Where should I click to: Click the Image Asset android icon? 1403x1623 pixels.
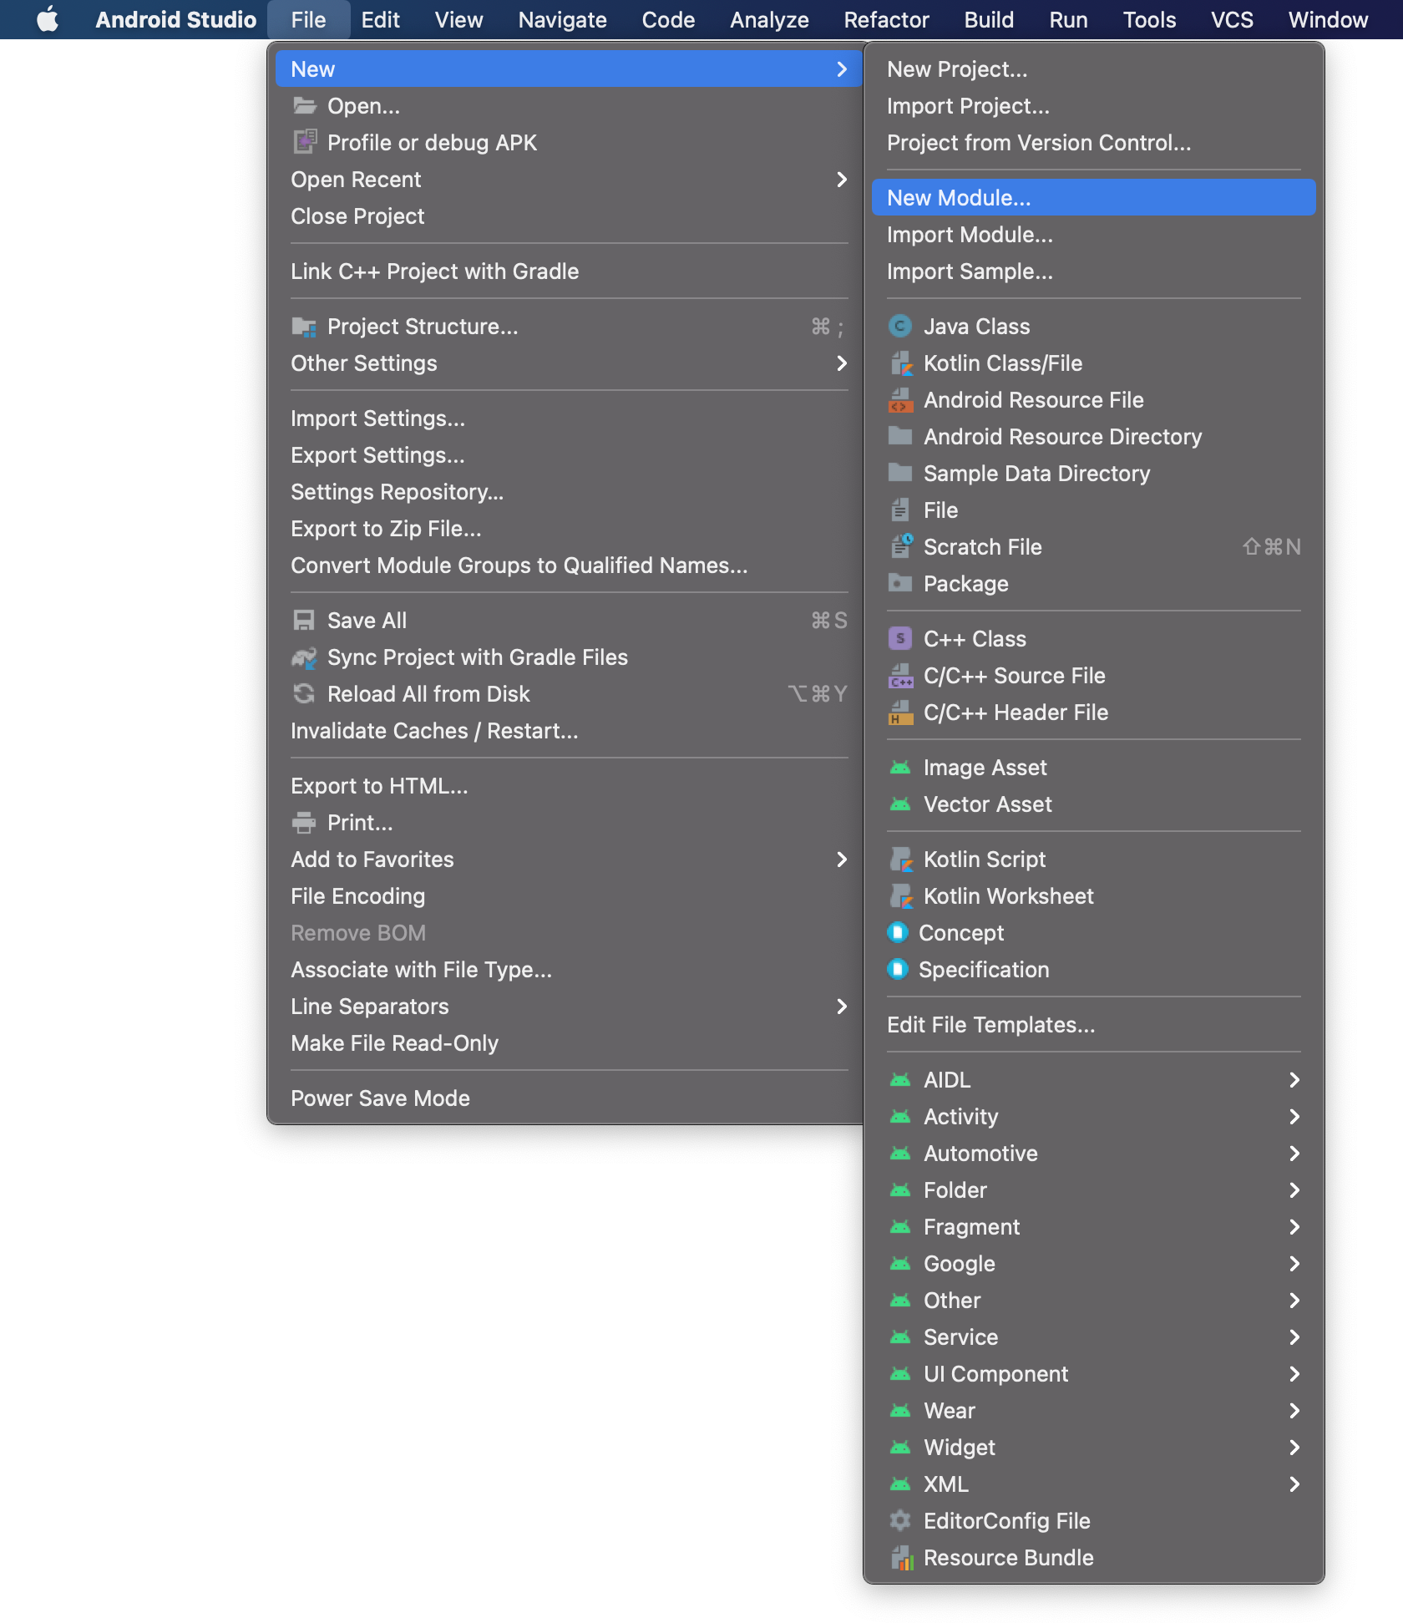click(x=900, y=768)
